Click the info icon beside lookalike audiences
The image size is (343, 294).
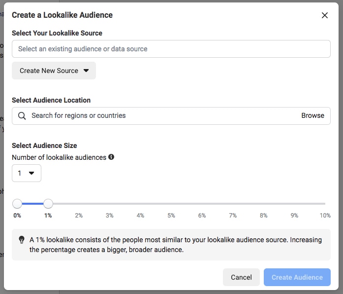point(111,157)
